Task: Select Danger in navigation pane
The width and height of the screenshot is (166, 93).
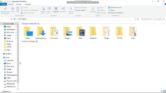Action: click(8, 44)
